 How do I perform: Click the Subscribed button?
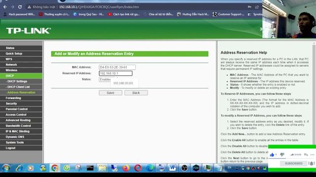click(x=294, y=164)
